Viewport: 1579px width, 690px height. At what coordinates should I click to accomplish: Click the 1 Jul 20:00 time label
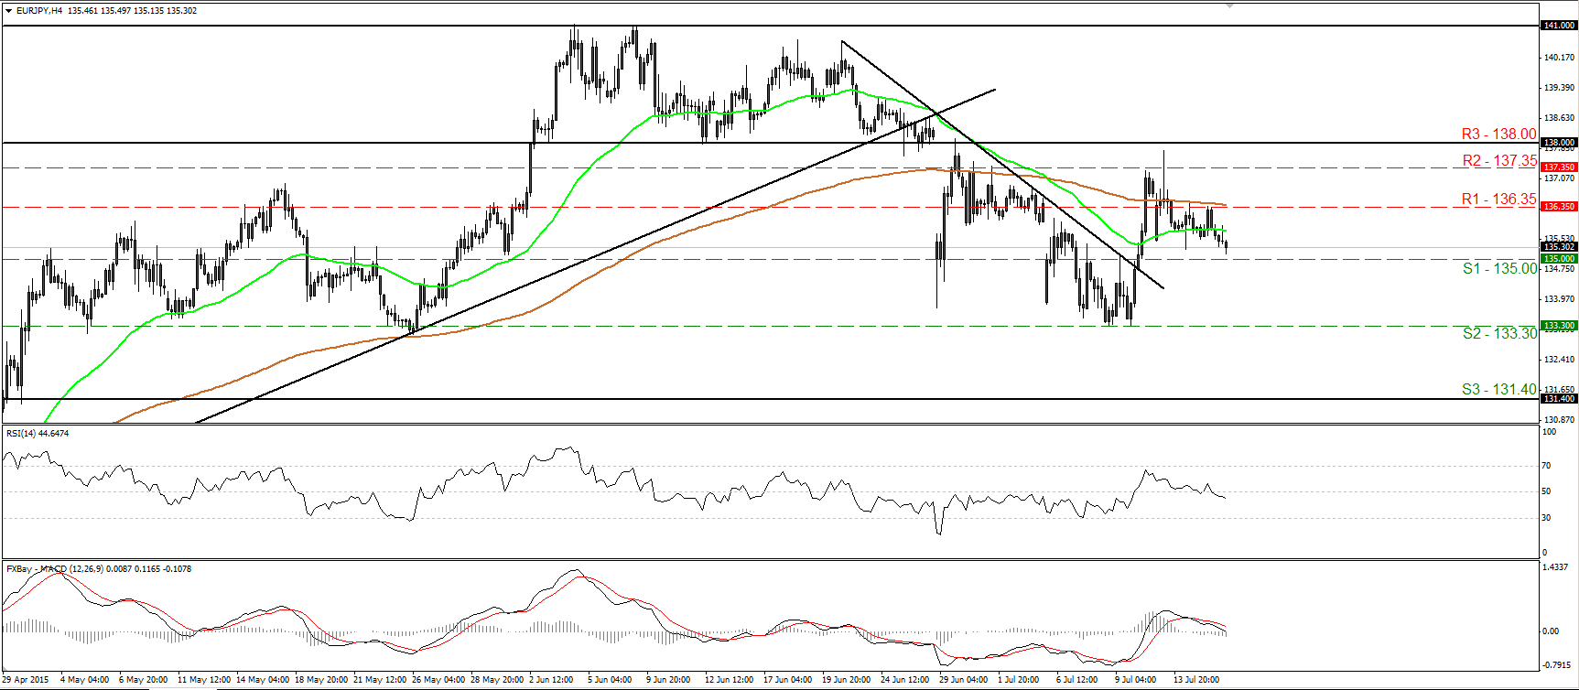[1019, 680]
